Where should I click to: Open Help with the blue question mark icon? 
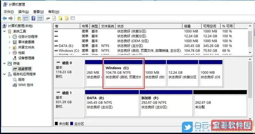(x=33, y=18)
